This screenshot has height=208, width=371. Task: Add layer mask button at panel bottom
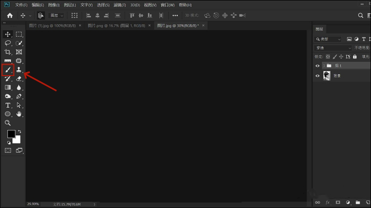pyautogui.click(x=338, y=203)
